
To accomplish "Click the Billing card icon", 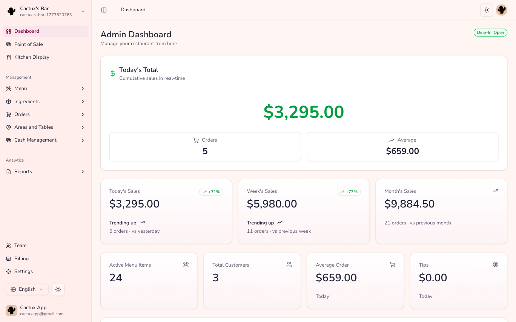I will 9,259.
